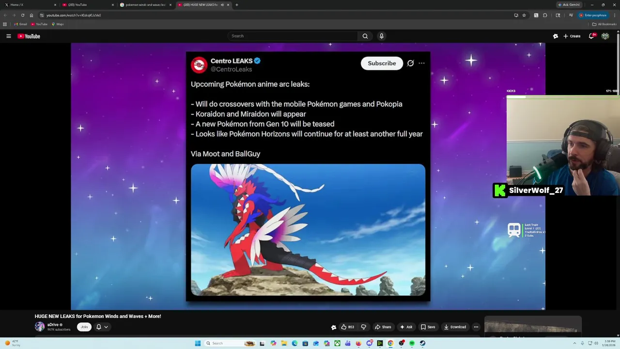Open a new browser tab

coord(236,5)
